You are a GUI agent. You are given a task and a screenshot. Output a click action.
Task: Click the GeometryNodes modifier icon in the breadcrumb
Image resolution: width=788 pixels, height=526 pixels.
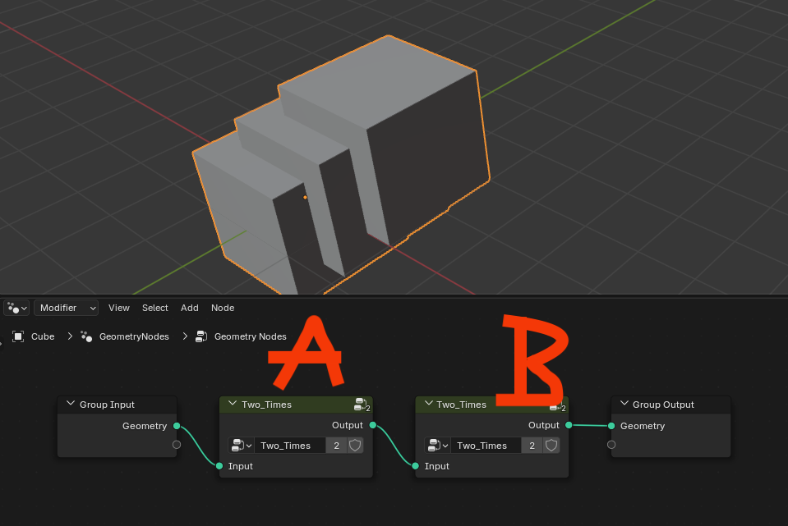pyautogui.click(x=86, y=336)
